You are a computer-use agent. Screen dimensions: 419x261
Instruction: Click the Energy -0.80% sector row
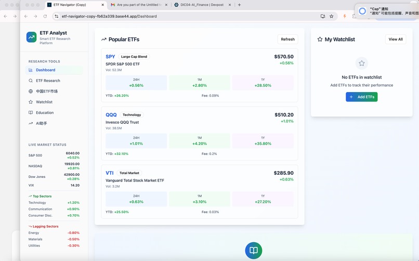[x=54, y=233]
